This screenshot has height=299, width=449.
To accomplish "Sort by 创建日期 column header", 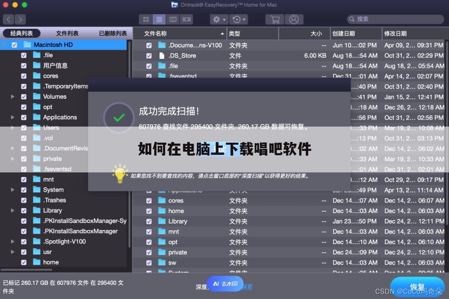I will click(356, 33).
